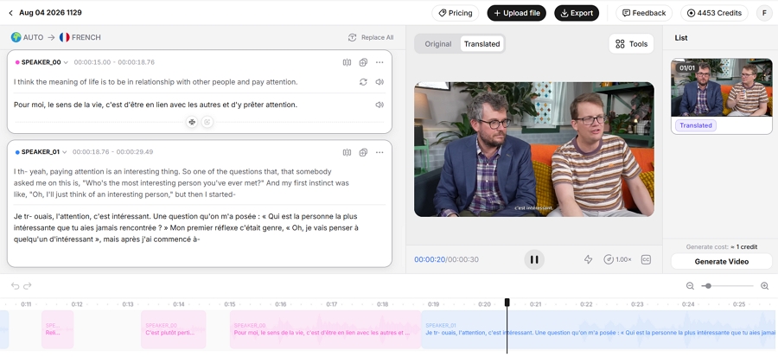This screenshot has width=778, height=357.
Task: Click the 00:00:20 current time display
Action: click(x=430, y=259)
